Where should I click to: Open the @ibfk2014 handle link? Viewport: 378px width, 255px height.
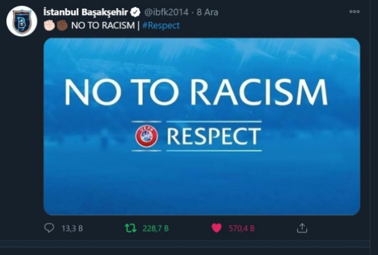coord(166,12)
